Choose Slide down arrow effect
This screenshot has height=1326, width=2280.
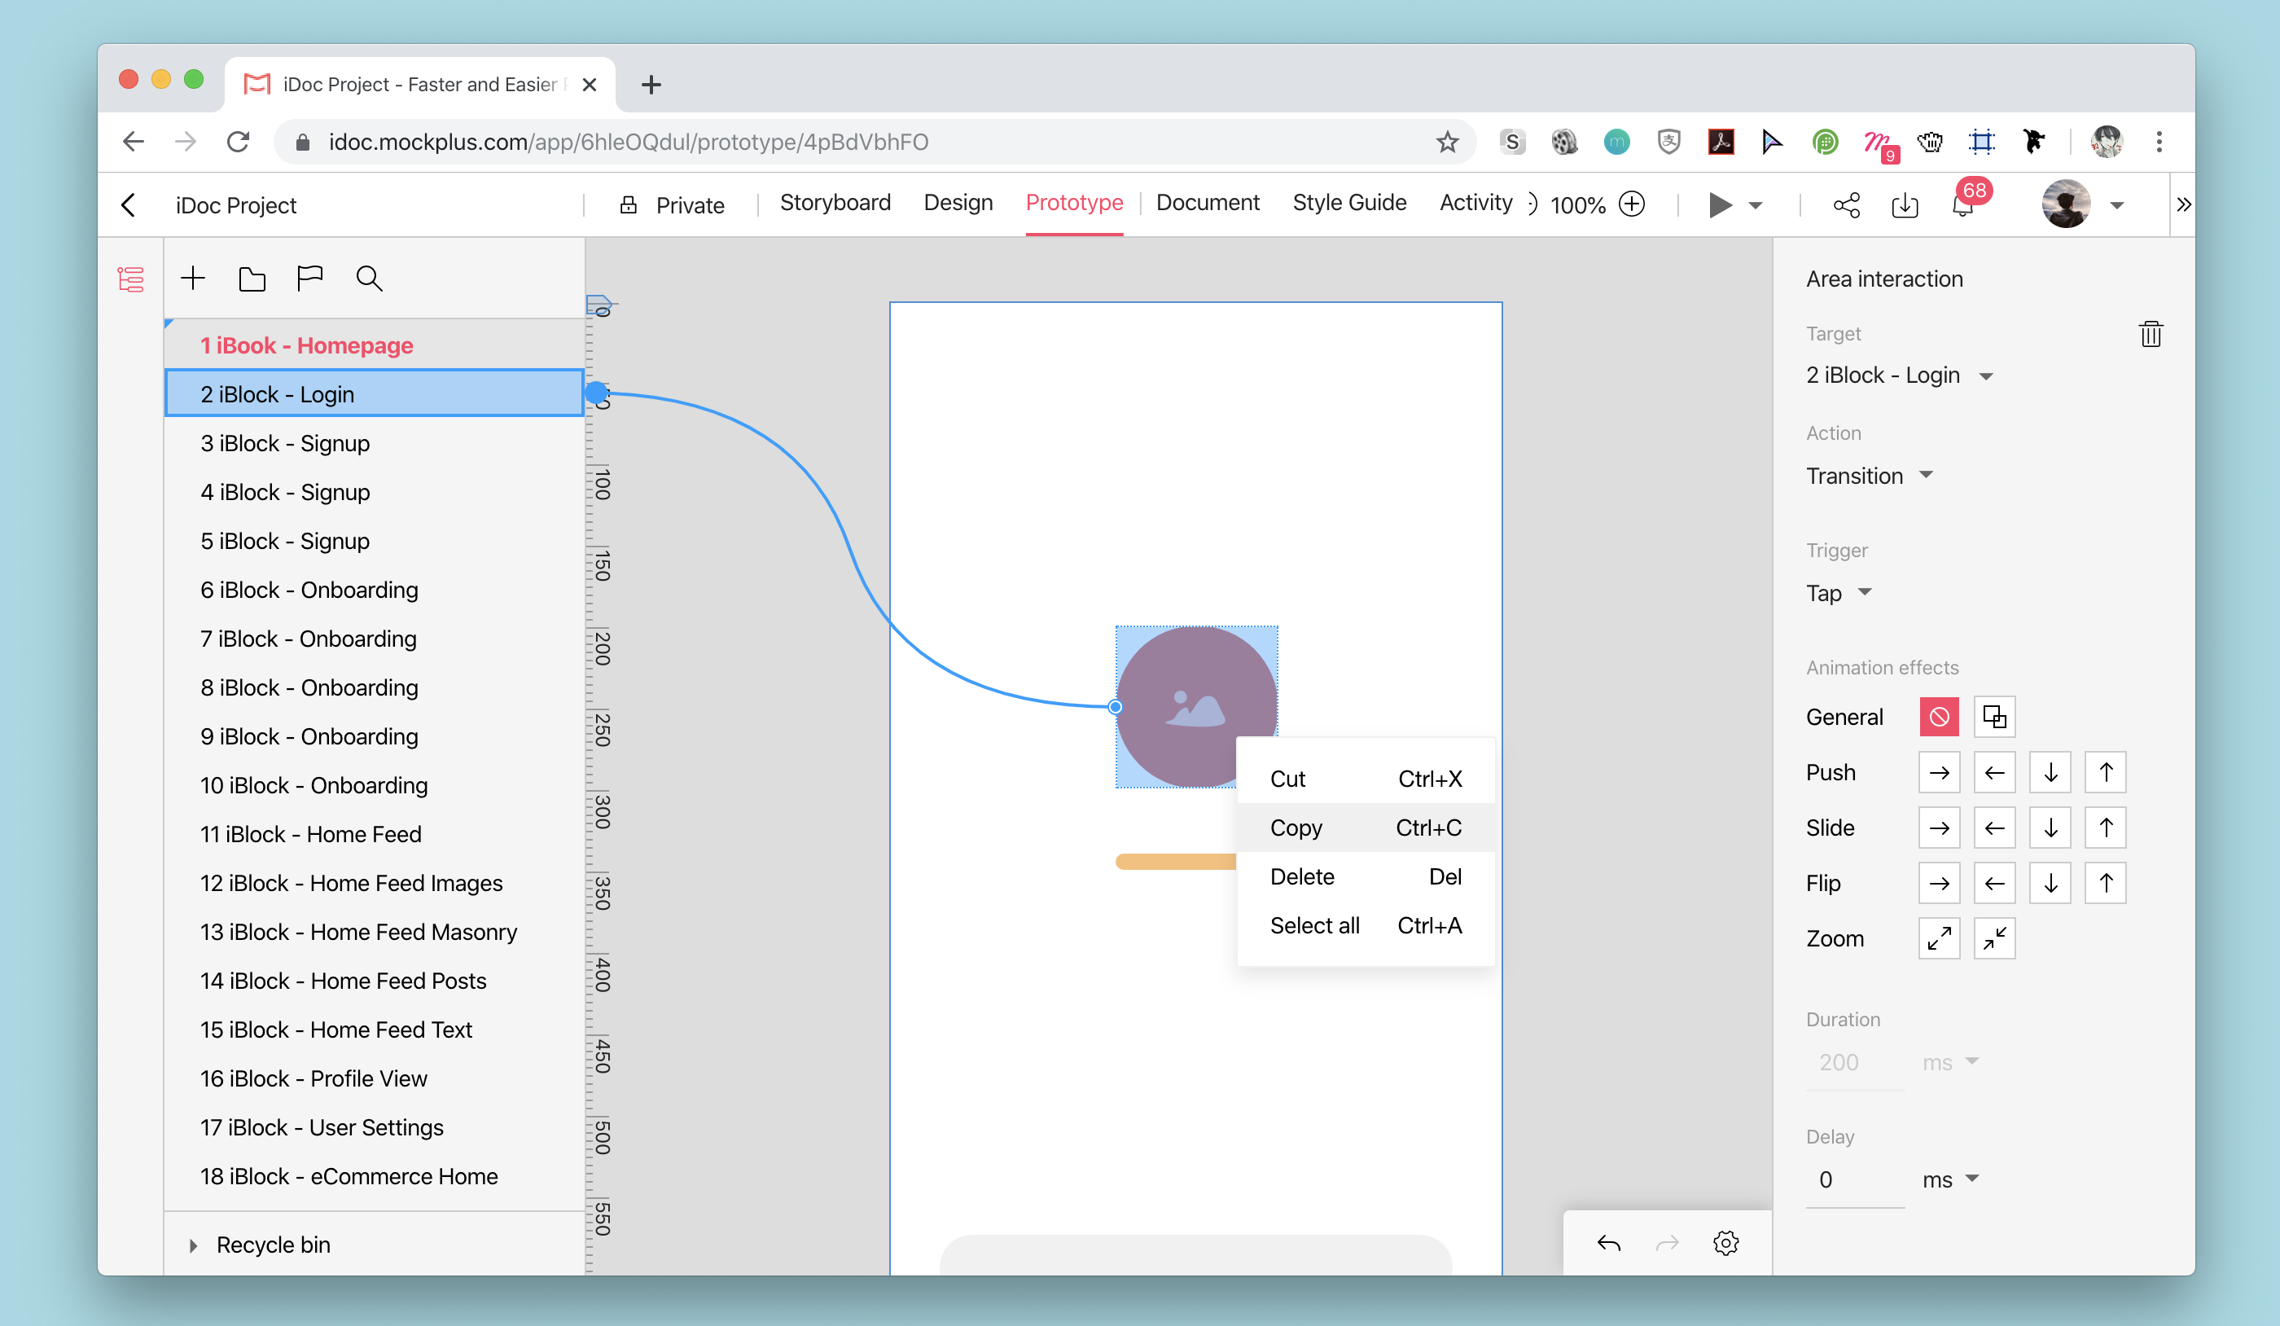[x=2050, y=828]
